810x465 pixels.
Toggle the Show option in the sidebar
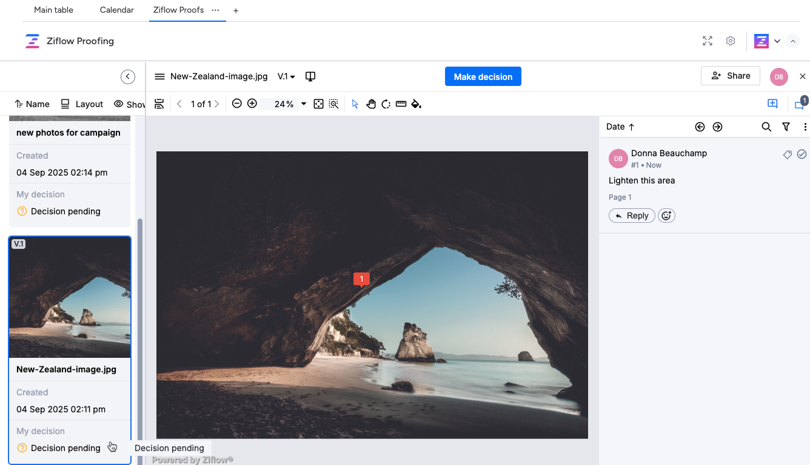[129, 104]
